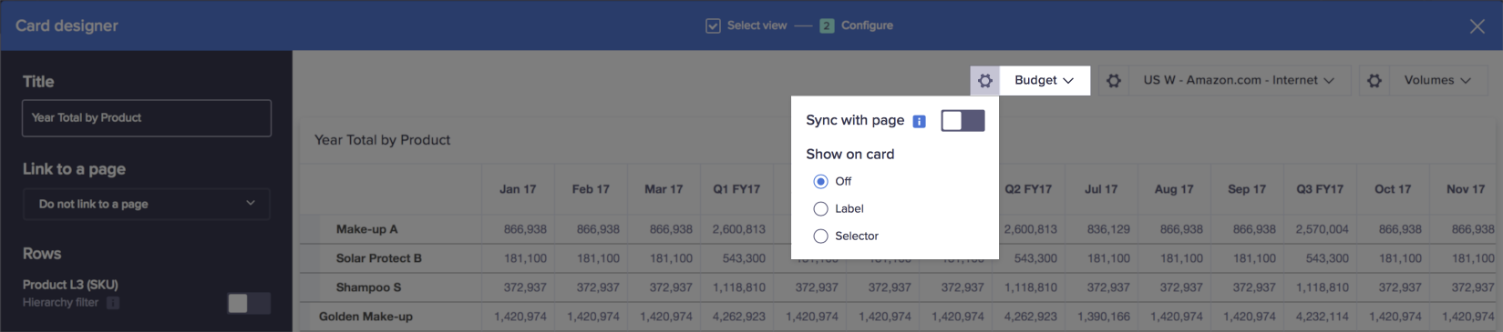Click the Q3 FY17 column header
Viewport: 1503px width, 332px height.
(x=1320, y=189)
